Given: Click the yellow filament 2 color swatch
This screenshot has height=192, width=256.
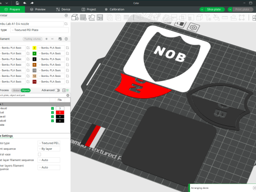Looking at the screenshot, I should pyautogui.click(x=35, y=48).
